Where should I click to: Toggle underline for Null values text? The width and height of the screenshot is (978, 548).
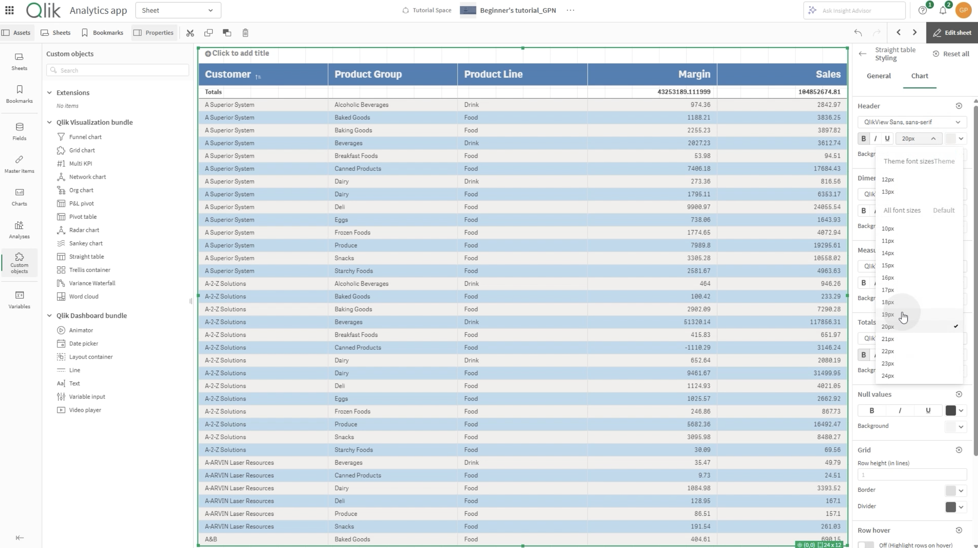click(928, 411)
